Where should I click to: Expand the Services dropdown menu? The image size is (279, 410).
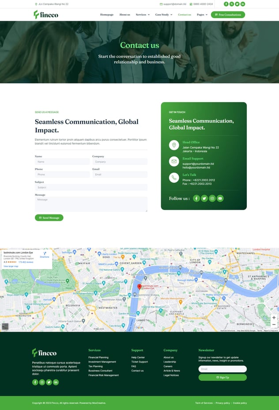[143, 15]
